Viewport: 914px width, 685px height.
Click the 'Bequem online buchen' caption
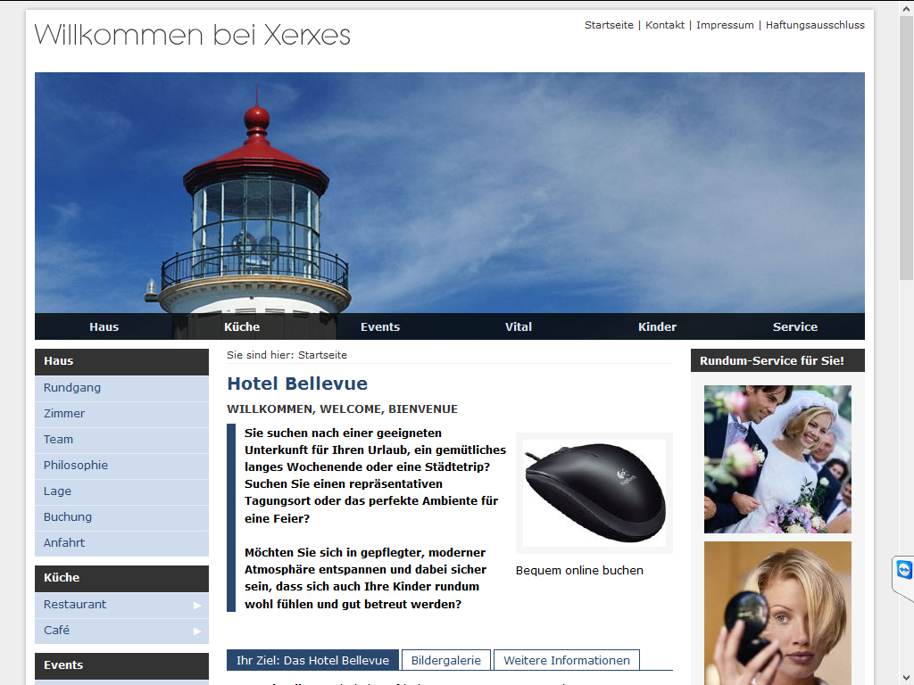(x=579, y=571)
